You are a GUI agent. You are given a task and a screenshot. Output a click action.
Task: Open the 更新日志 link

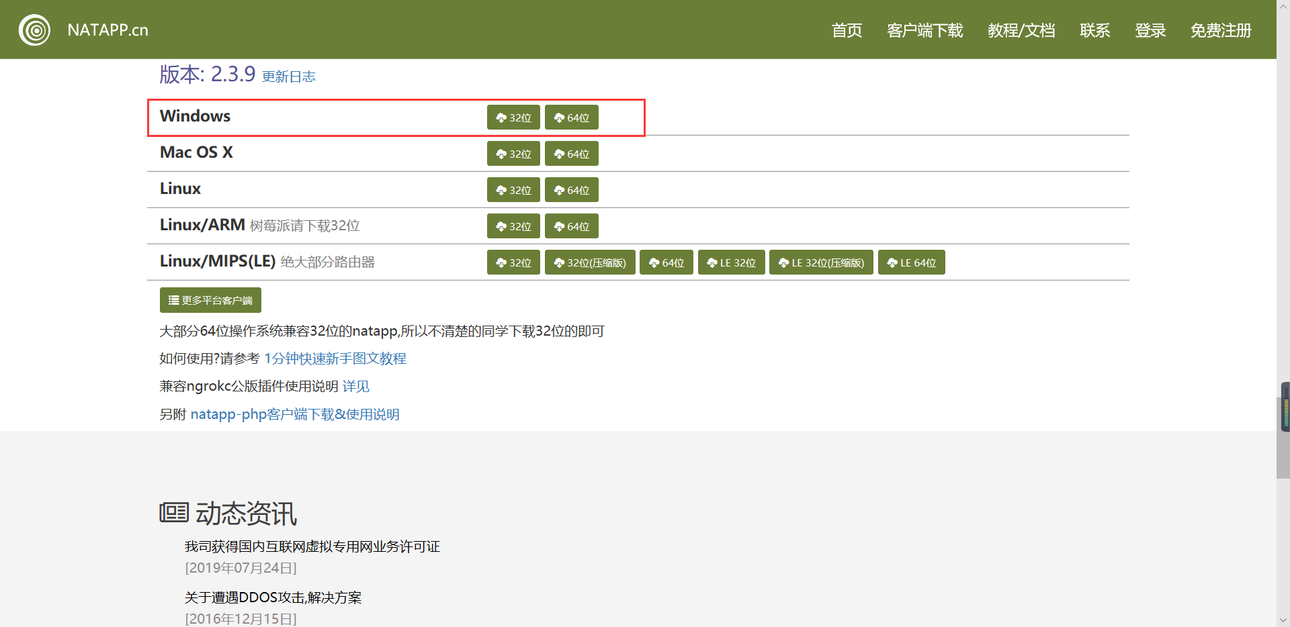(289, 77)
